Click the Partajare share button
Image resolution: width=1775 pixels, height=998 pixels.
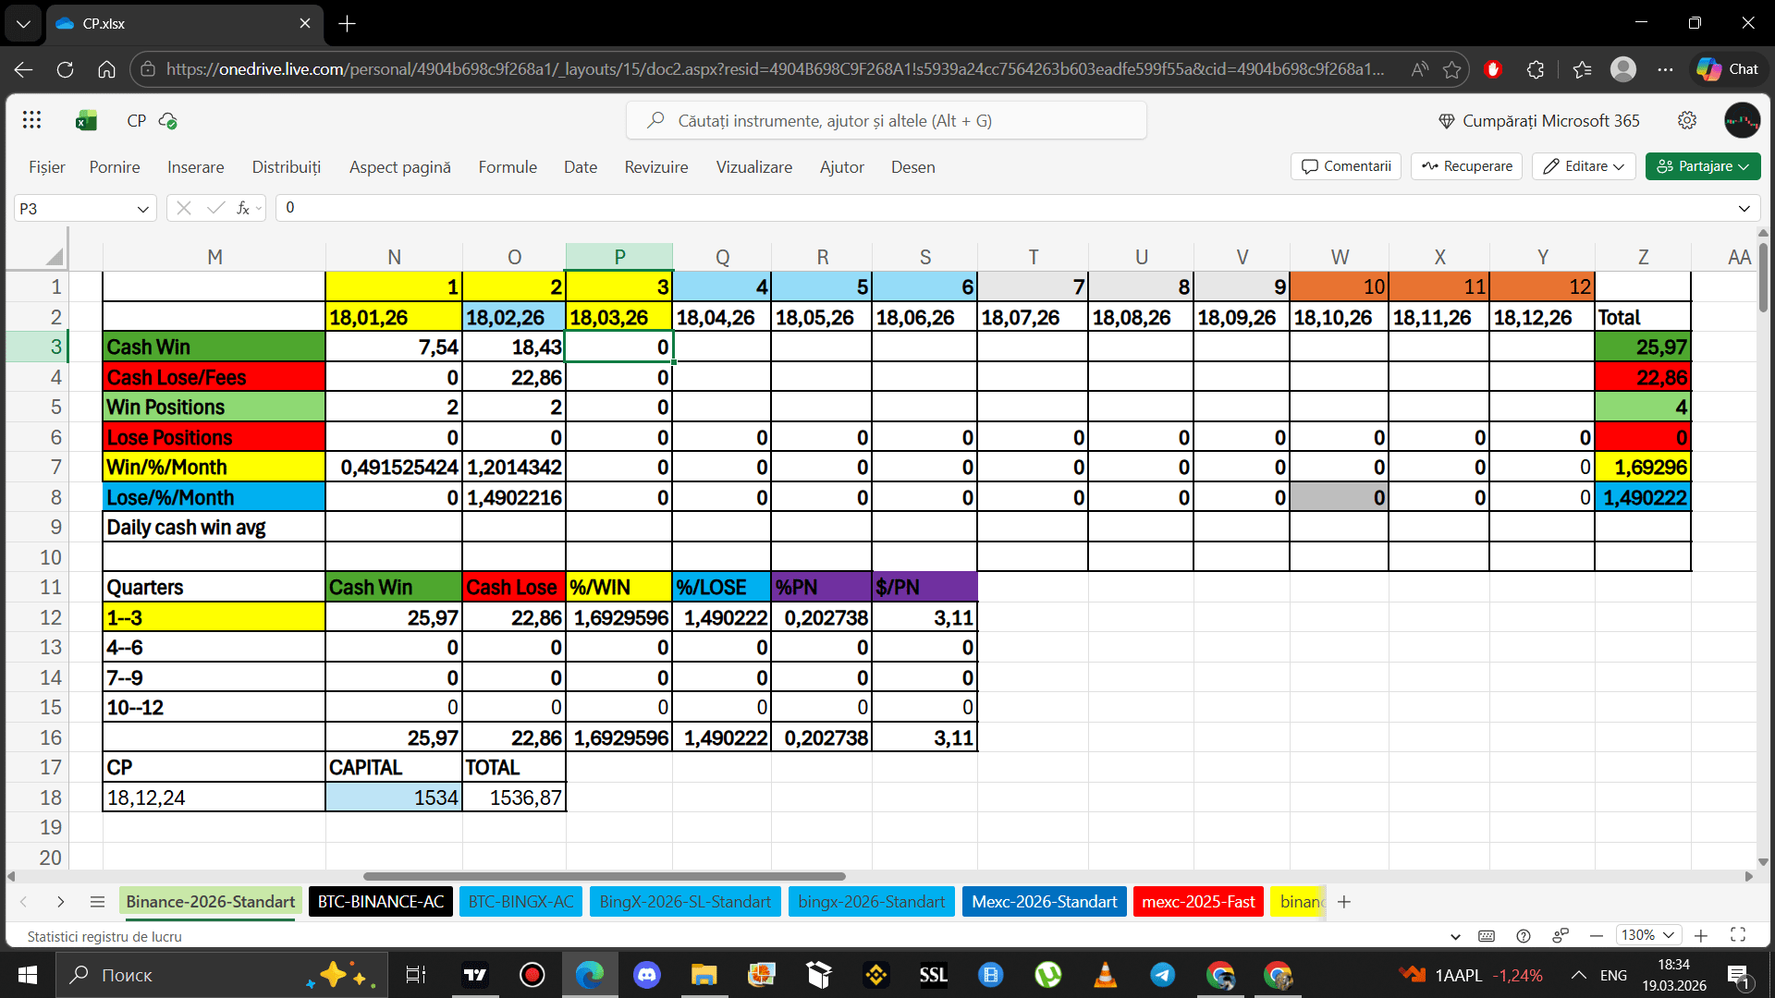(x=1702, y=166)
